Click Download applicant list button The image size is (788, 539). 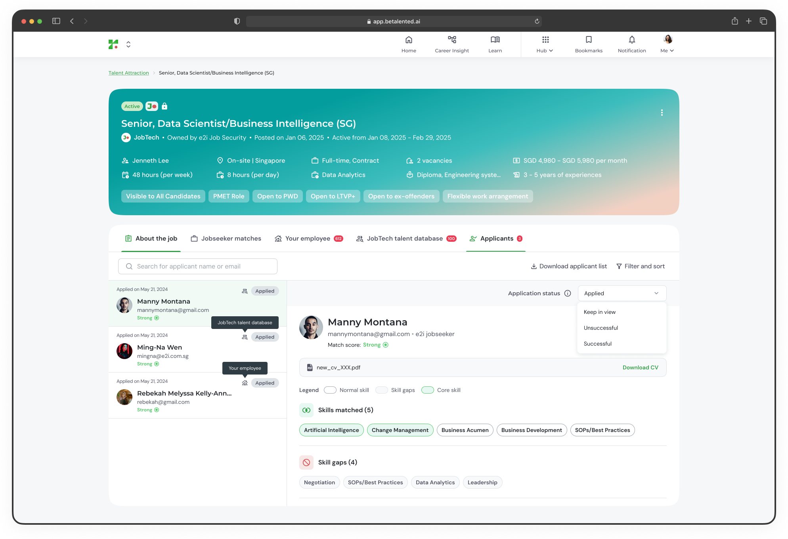point(569,266)
